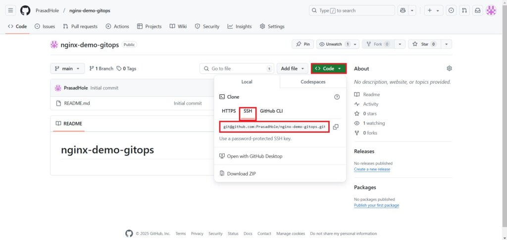507x240 pixels.
Task: Open the hamburger navigation menu
Action: tap(10, 10)
